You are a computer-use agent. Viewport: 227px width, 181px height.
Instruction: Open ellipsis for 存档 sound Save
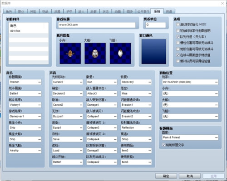[x=81, y=139]
